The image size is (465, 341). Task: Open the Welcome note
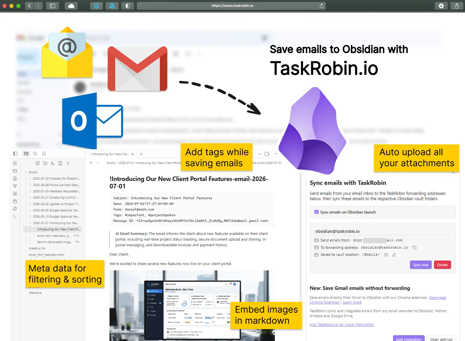(35, 293)
